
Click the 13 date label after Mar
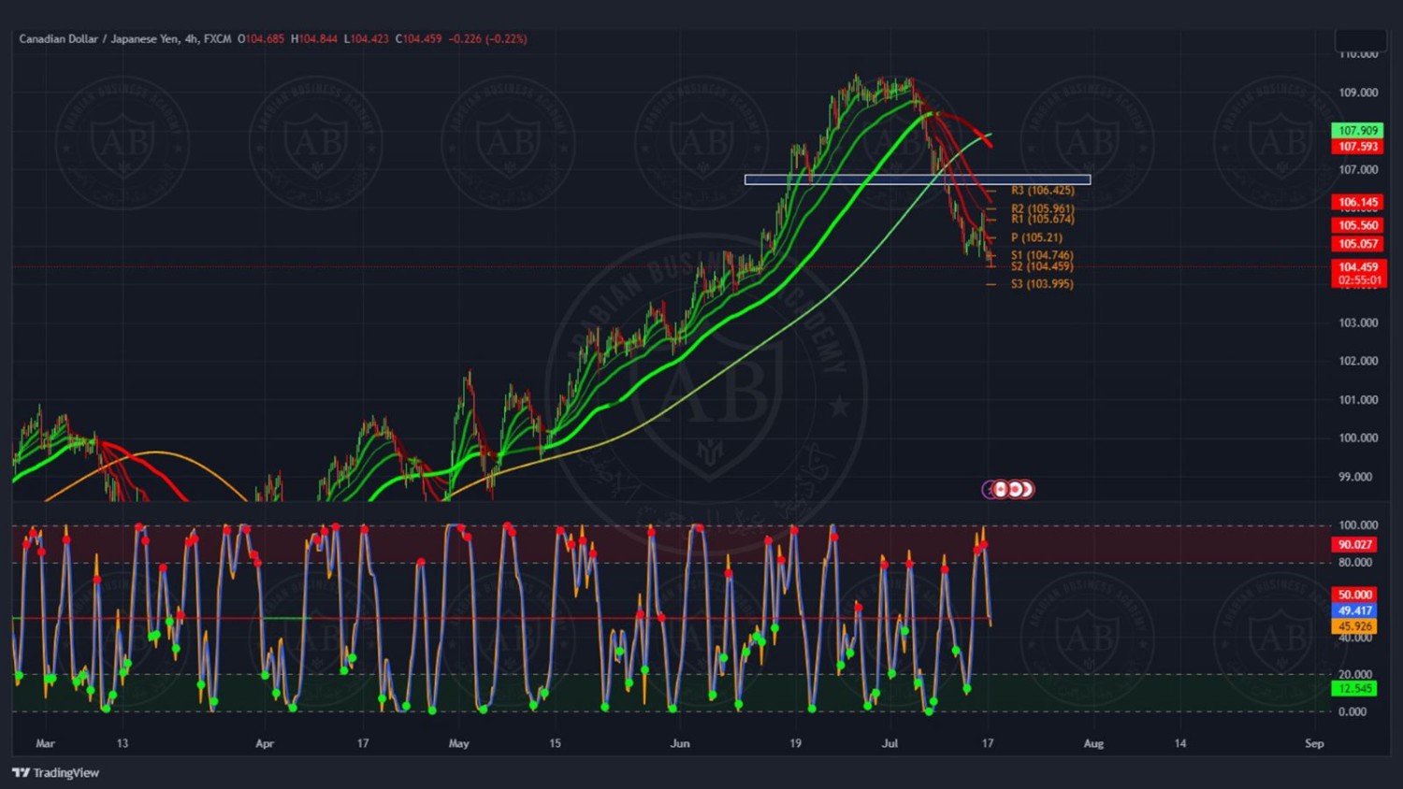[123, 744]
